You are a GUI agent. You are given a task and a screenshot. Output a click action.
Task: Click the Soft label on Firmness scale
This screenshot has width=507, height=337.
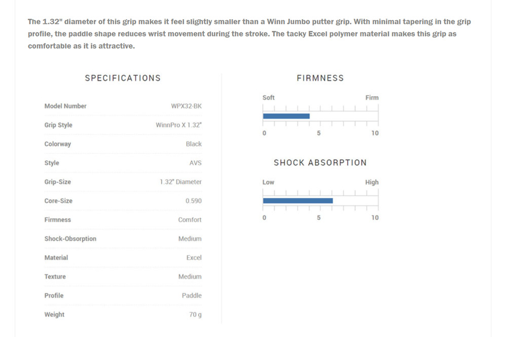point(269,98)
